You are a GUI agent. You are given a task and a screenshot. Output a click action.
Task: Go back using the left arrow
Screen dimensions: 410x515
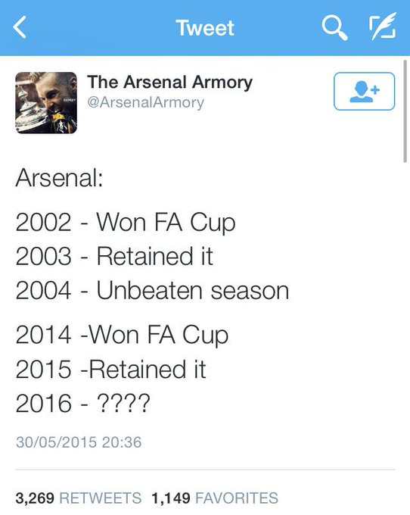pyautogui.click(x=20, y=27)
